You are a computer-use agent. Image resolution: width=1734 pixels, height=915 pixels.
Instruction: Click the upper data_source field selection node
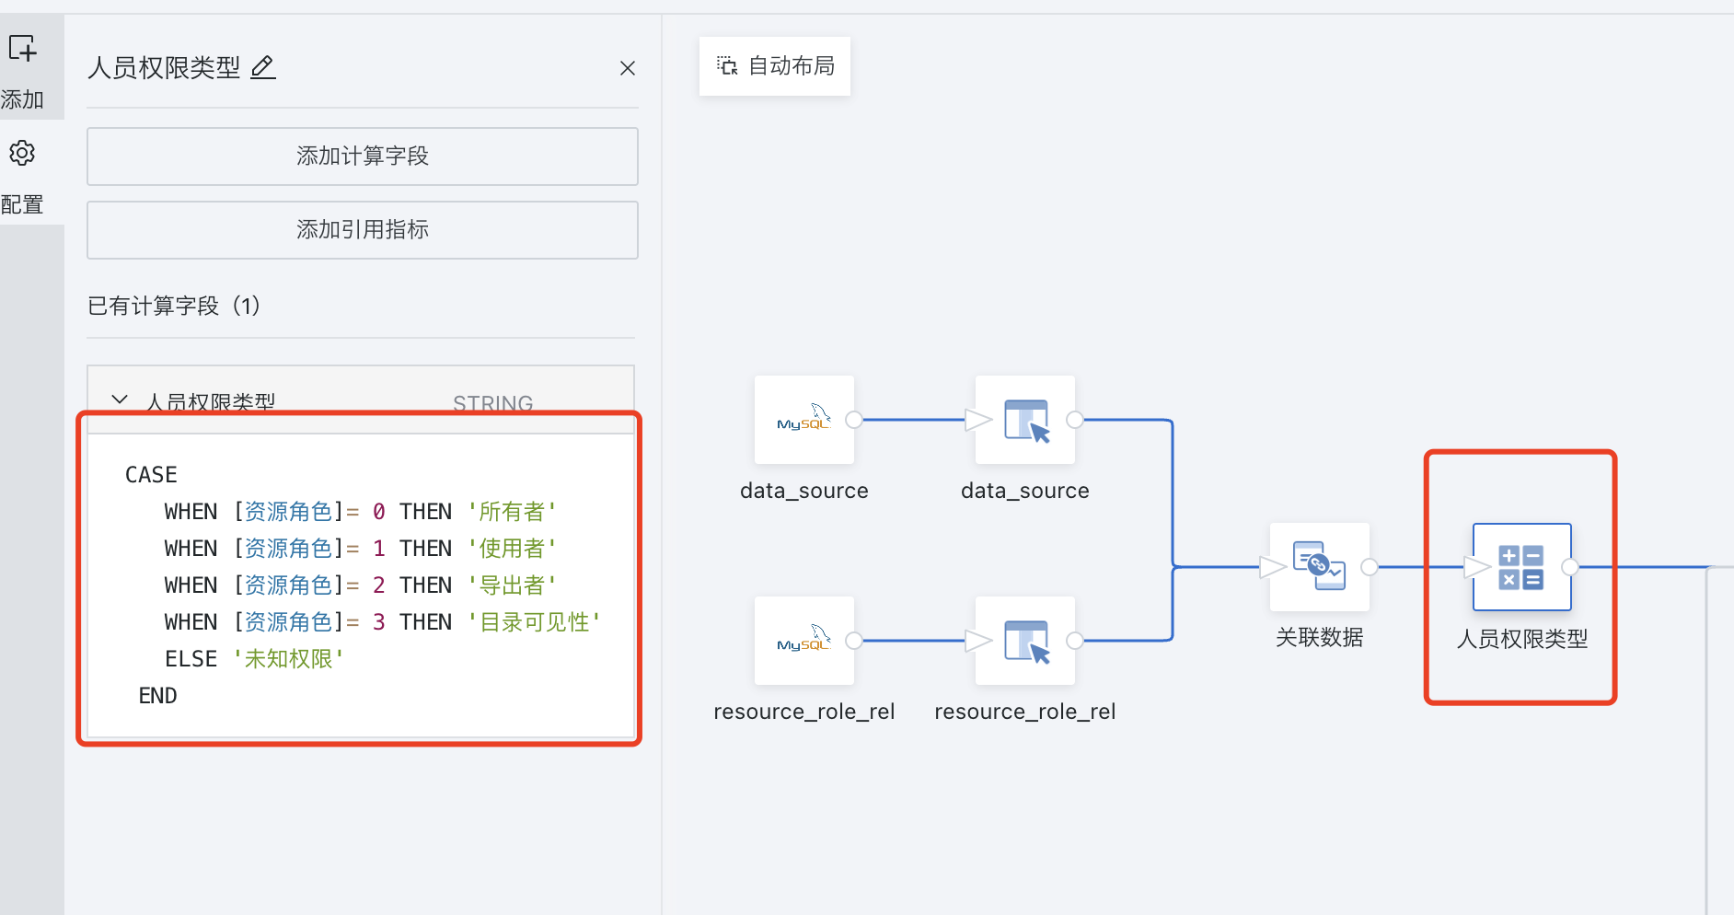pos(1024,420)
